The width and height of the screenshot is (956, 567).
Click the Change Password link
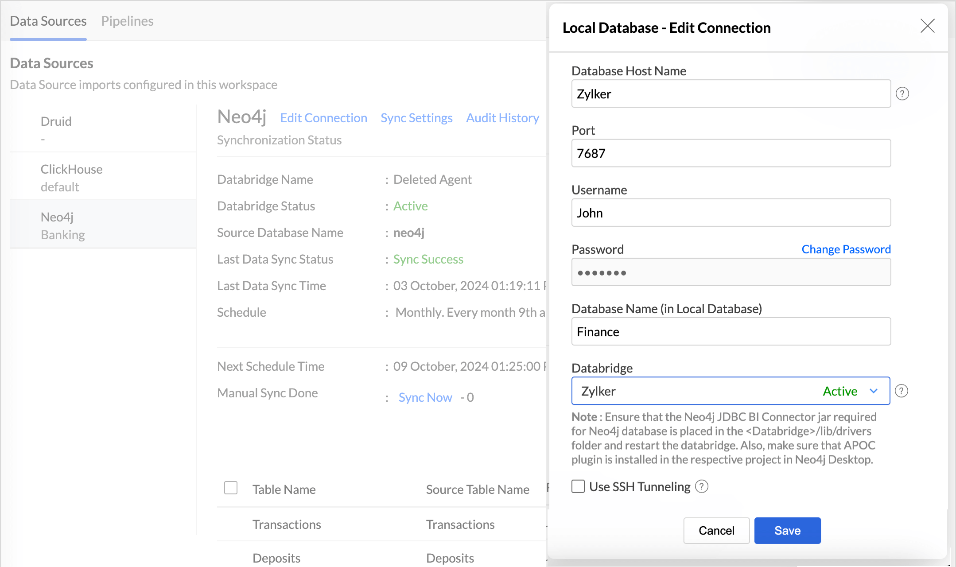point(846,249)
